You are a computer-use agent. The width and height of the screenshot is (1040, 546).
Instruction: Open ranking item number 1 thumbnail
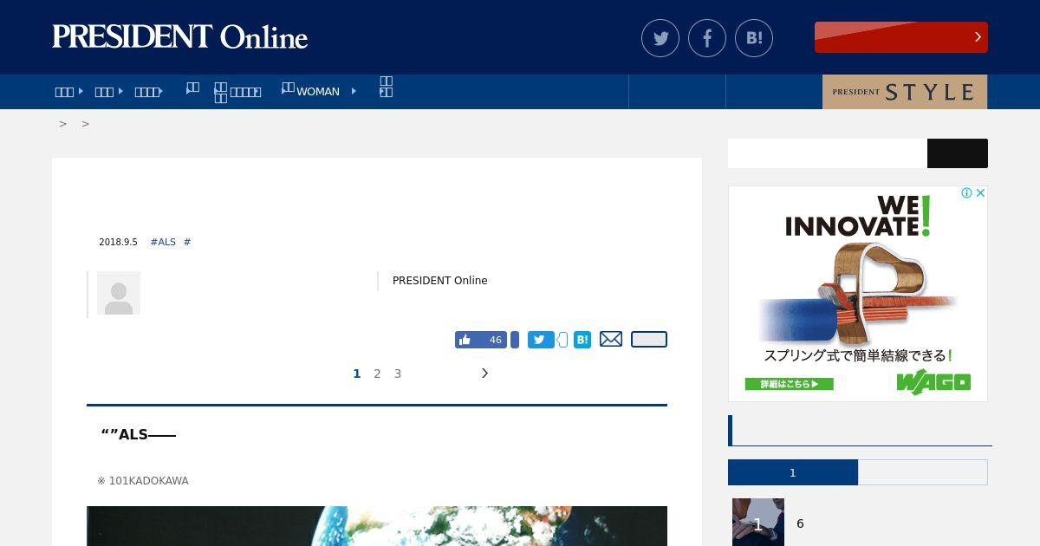(x=758, y=523)
